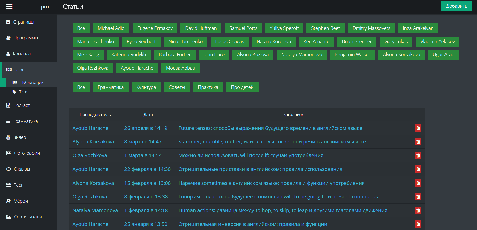Click the Преподователь column header
477x230 pixels.
(95, 114)
